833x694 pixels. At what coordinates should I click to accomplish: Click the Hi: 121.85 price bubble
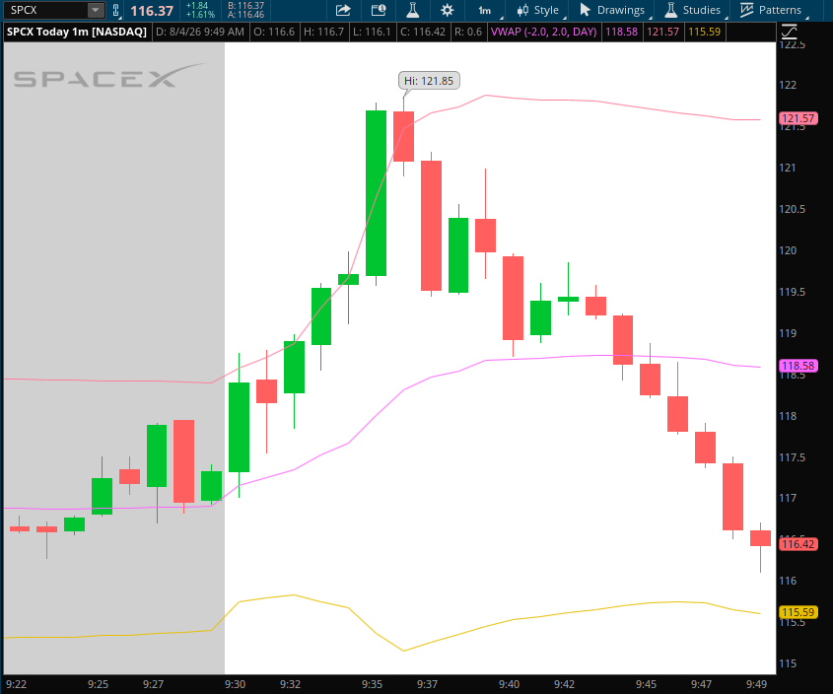click(429, 81)
